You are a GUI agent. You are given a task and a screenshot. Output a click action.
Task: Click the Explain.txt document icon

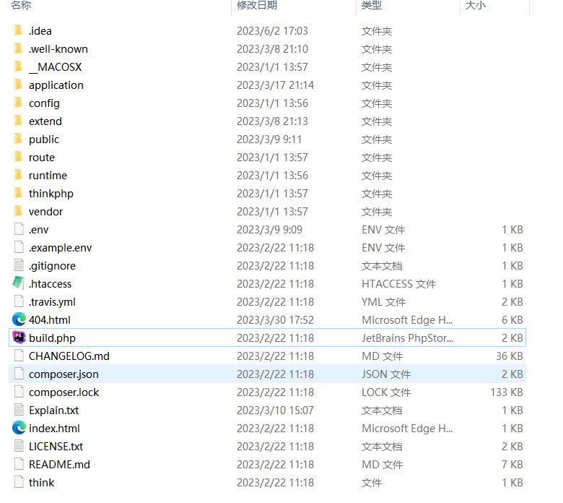[x=19, y=410]
